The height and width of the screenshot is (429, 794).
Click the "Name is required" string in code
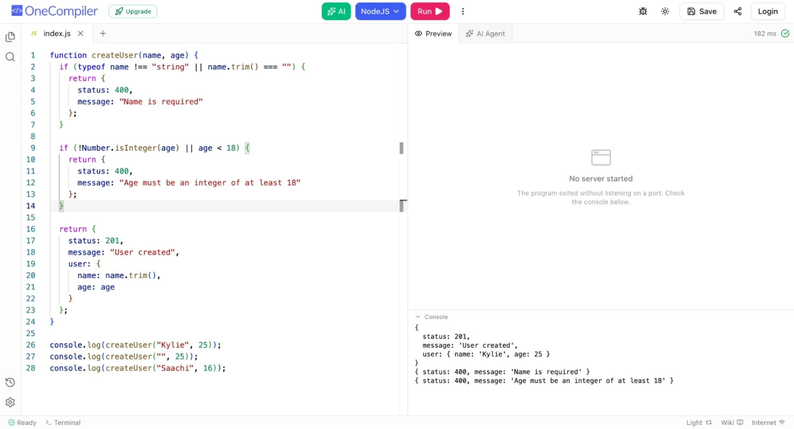161,102
